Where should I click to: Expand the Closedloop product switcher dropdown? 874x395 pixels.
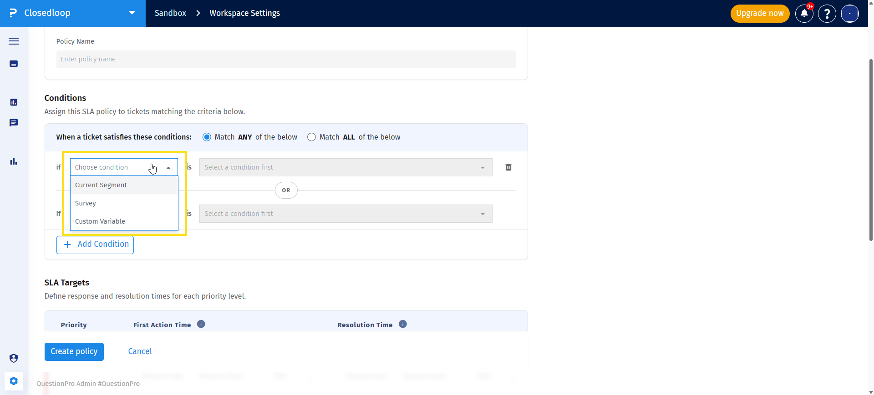pos(132,13)
